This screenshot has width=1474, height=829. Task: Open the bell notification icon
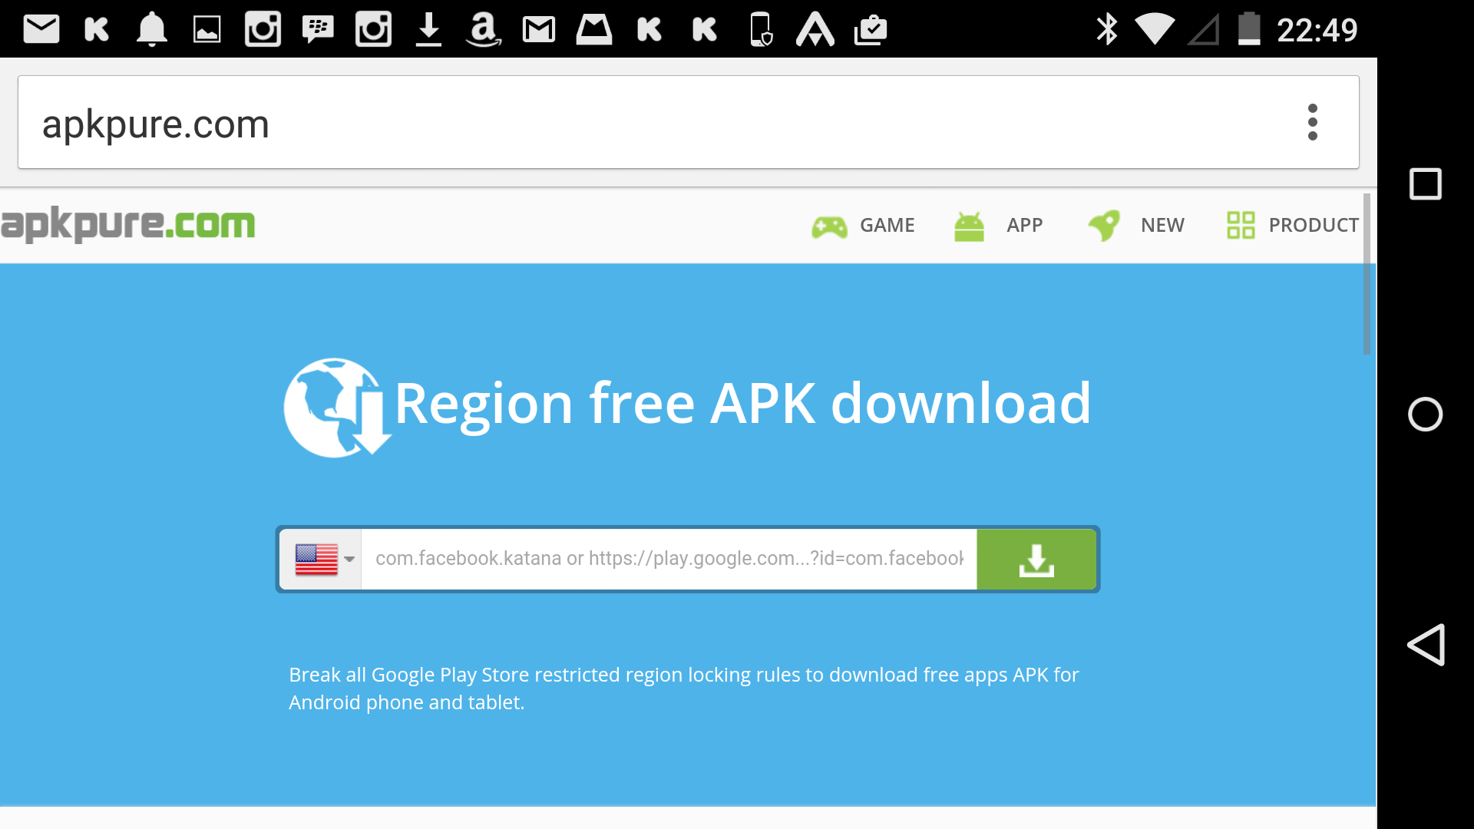[x=152, y=30]
